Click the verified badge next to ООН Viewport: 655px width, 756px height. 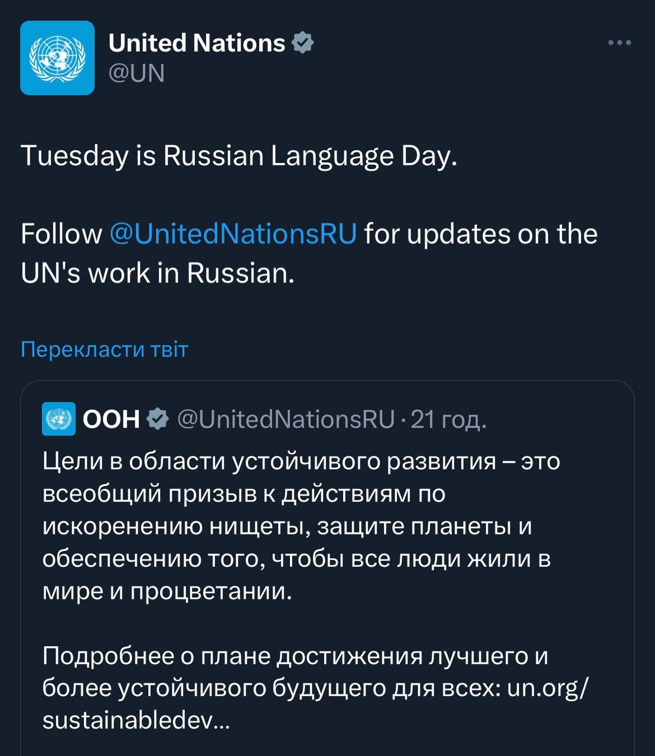tap(158, 419)
